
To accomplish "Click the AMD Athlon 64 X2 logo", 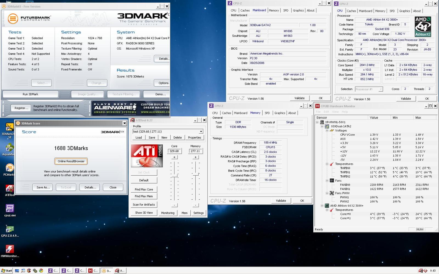I will [x=423, y=27].
